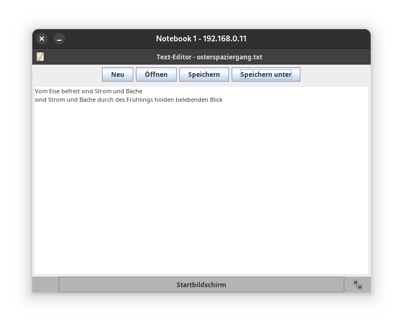Minimize the Notebook 1 window
The width and height of the screenshot is (403, 328).
[59, 39]
